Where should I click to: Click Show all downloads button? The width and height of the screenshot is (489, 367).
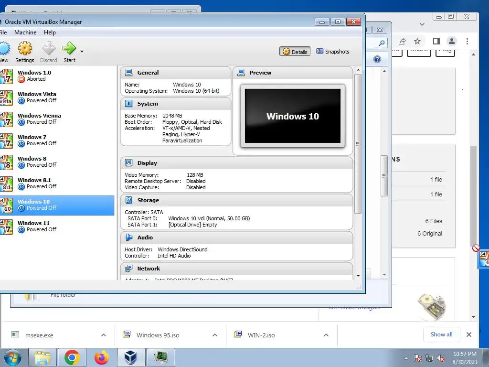pyautogui.click(x=442, y=335)
